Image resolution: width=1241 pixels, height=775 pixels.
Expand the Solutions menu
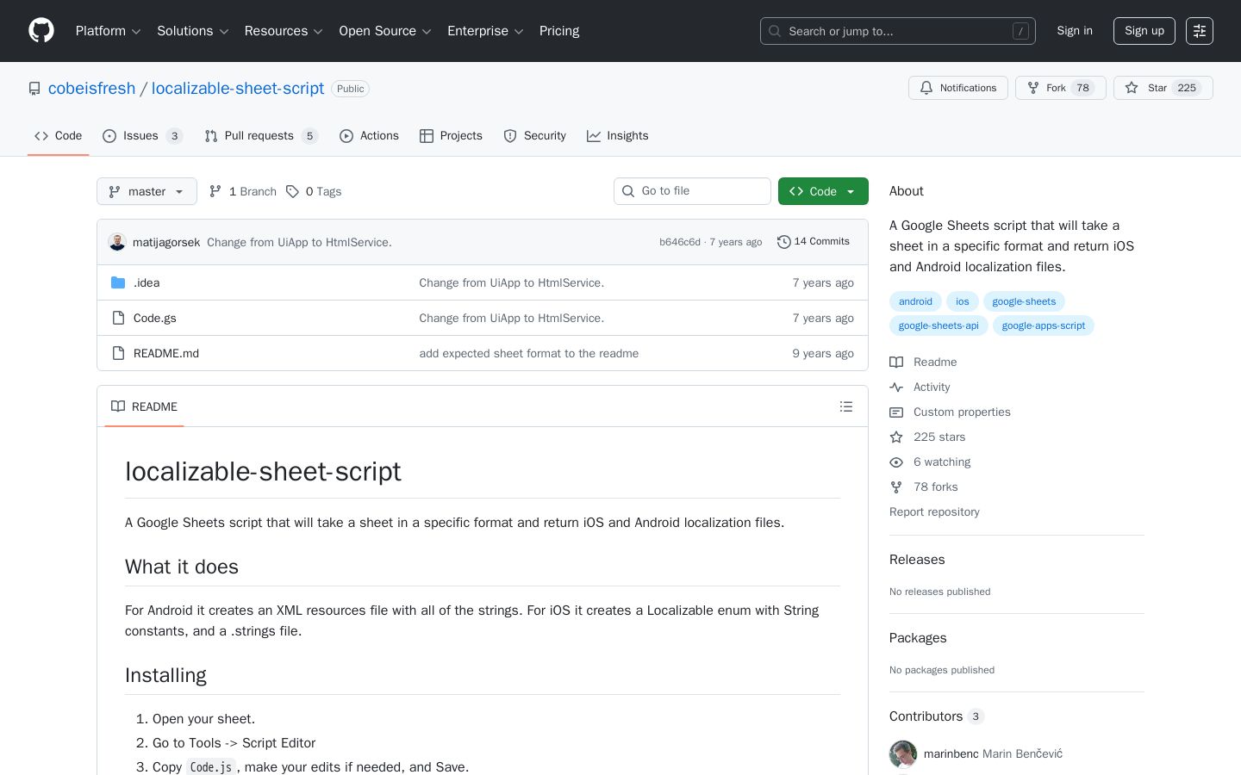click(x=193, y=31)
